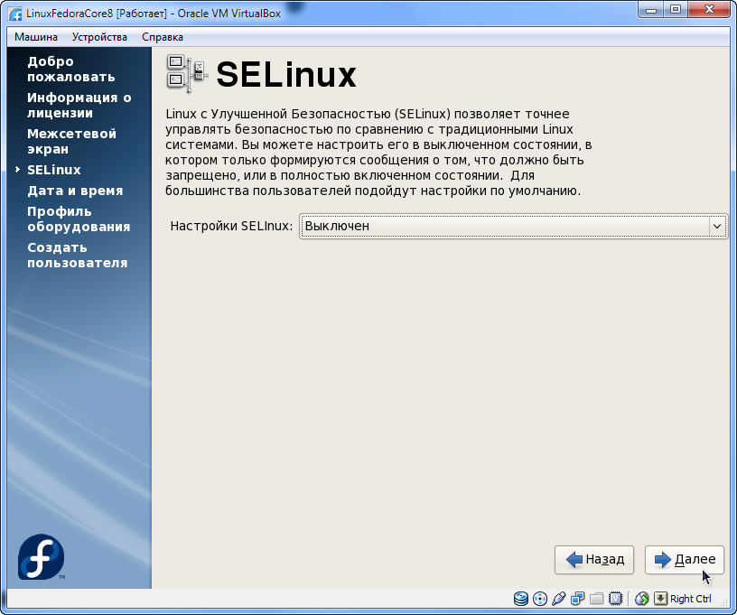Click the shared folders status icon

[x=596, y=599]
